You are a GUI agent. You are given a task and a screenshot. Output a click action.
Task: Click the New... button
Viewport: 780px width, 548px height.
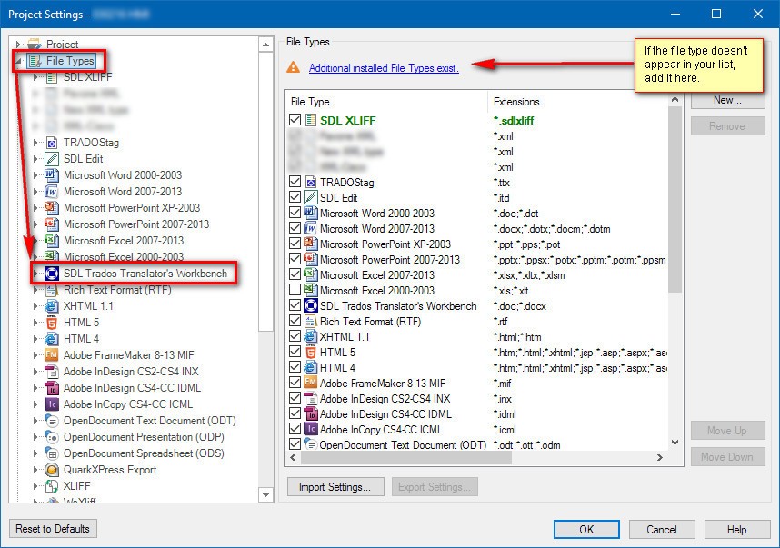tap(728, 100)
